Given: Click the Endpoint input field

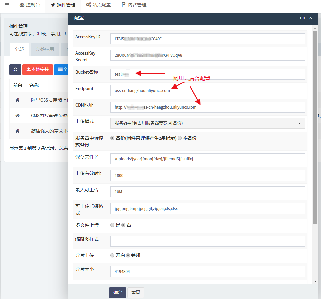Looking at the screenshot, I should [207, 90].
